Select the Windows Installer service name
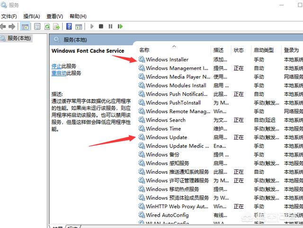303x228 pixels. (167, 60)
